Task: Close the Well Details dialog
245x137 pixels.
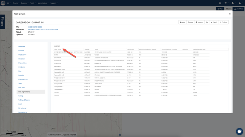Action: (230, 14)
